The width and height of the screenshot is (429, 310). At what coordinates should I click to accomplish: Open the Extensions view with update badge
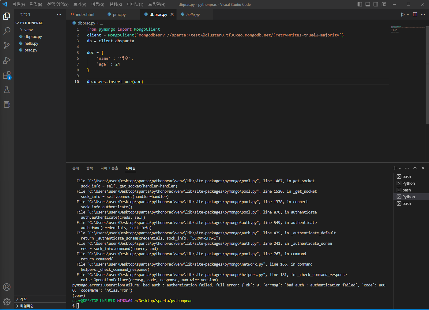point(7,75)
